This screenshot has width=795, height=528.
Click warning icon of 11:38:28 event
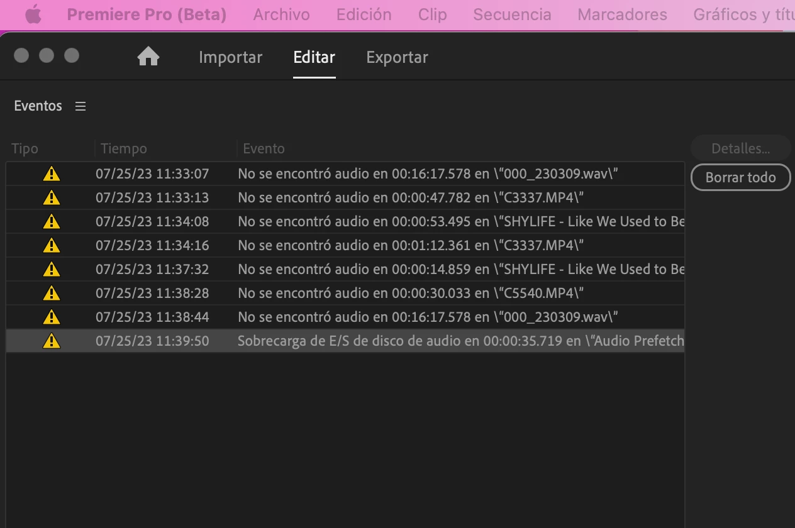(x=52, y=293)
